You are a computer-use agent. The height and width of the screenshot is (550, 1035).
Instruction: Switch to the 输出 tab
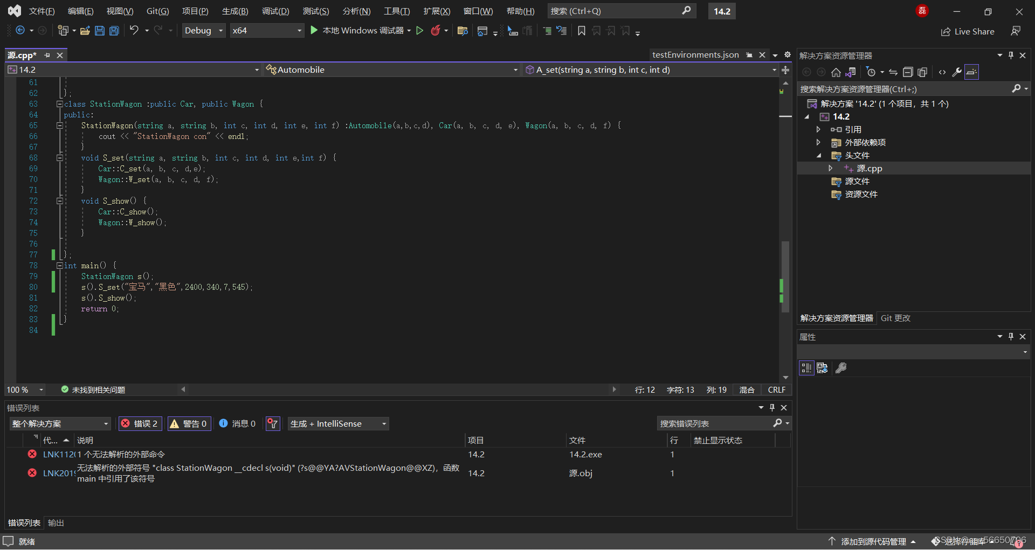point(56,522)
